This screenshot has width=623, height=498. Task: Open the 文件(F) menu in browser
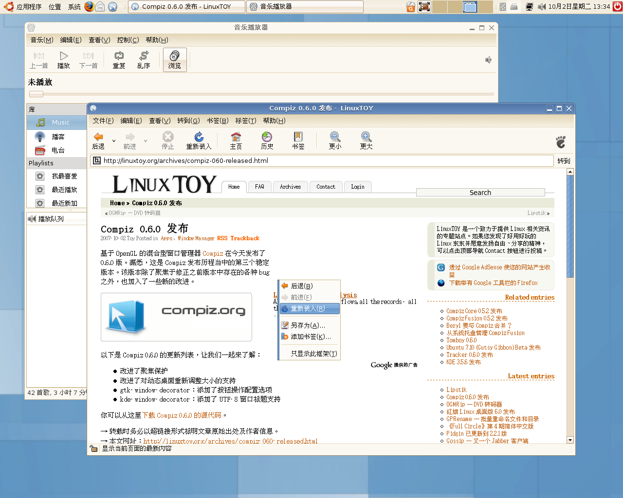coord(103,121)
